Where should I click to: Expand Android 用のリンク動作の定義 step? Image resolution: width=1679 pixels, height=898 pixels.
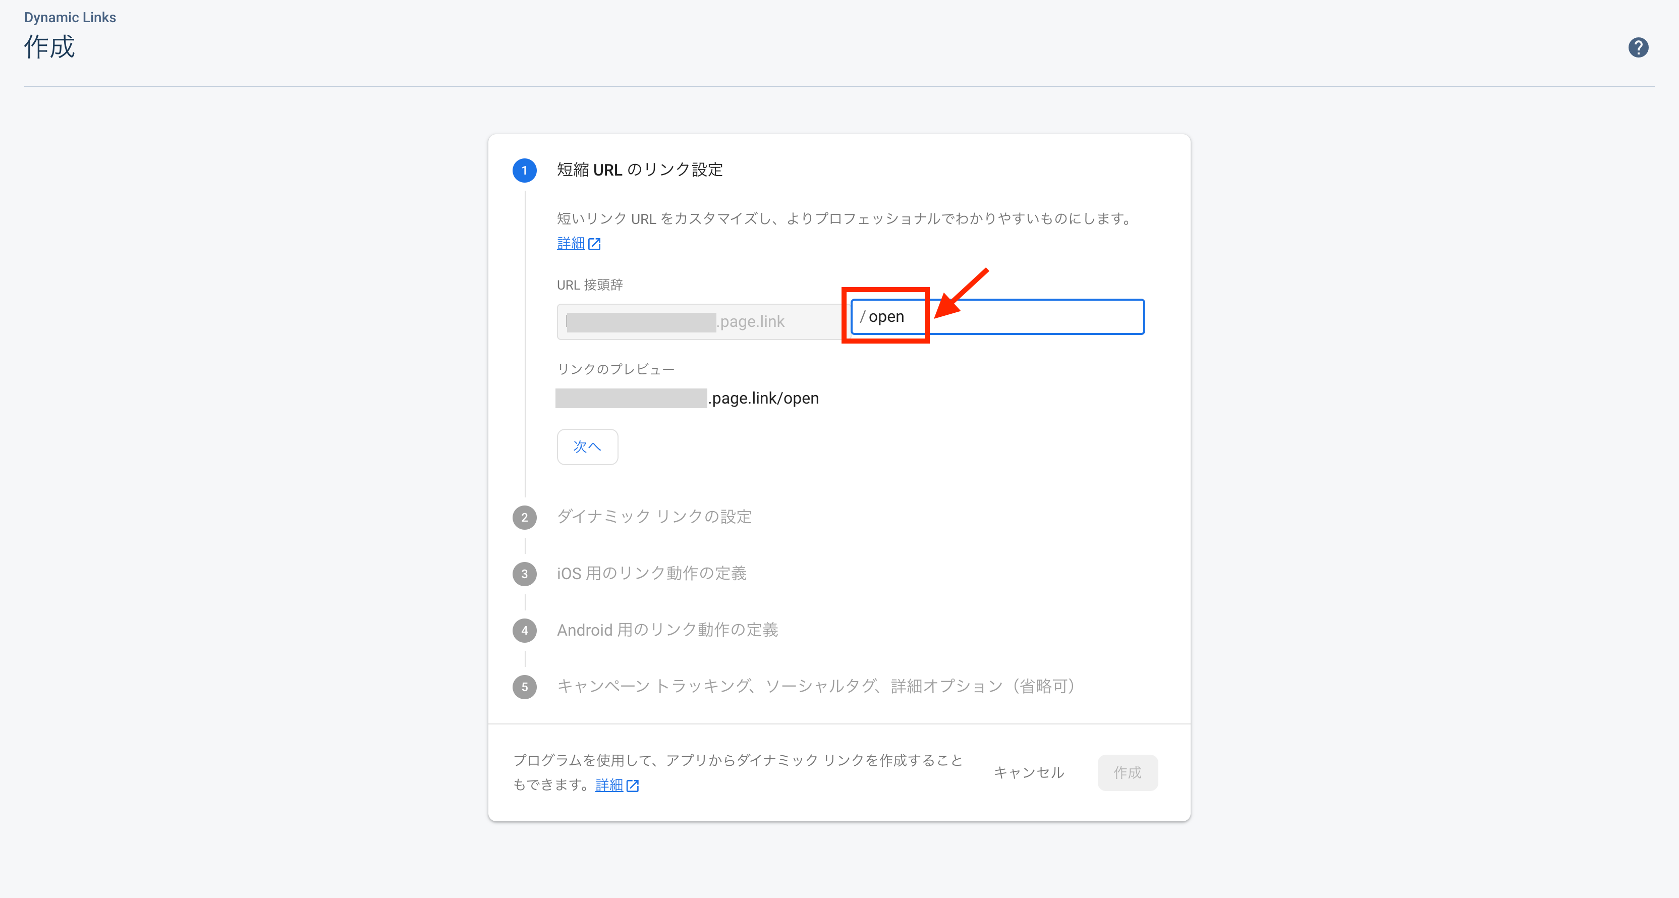click(x=667, y=630)
